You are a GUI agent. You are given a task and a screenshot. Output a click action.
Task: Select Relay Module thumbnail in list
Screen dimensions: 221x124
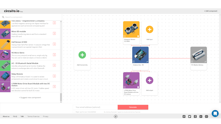5,76
